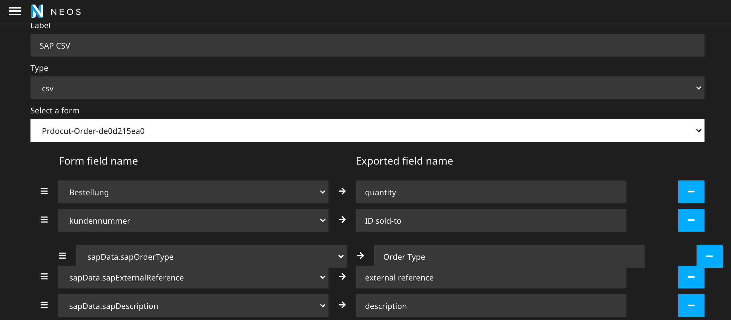Grab the drag handle for the Bestellung row

(44, 191)
